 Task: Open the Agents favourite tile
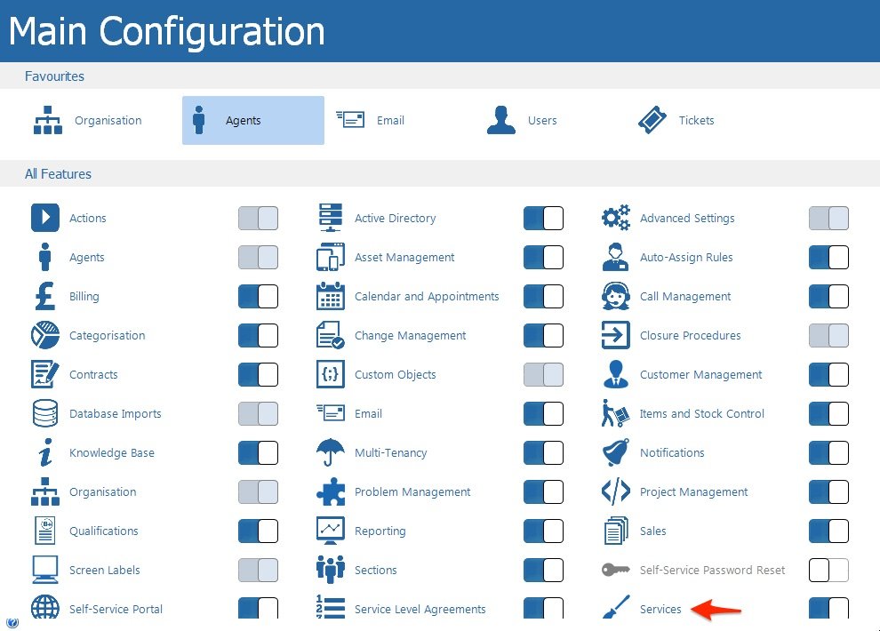click(252, 121)
